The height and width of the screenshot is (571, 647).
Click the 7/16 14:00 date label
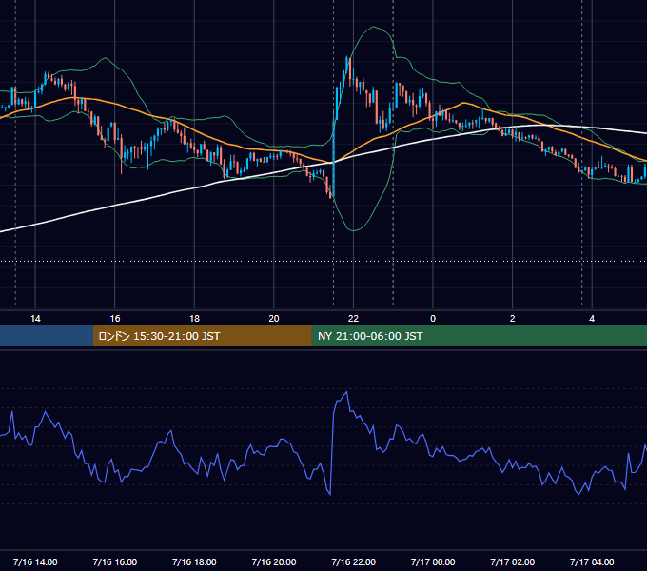(35, 561)
